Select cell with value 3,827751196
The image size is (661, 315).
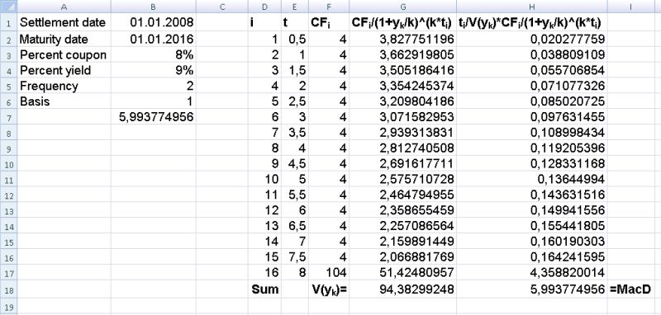[x=402, y=40]
